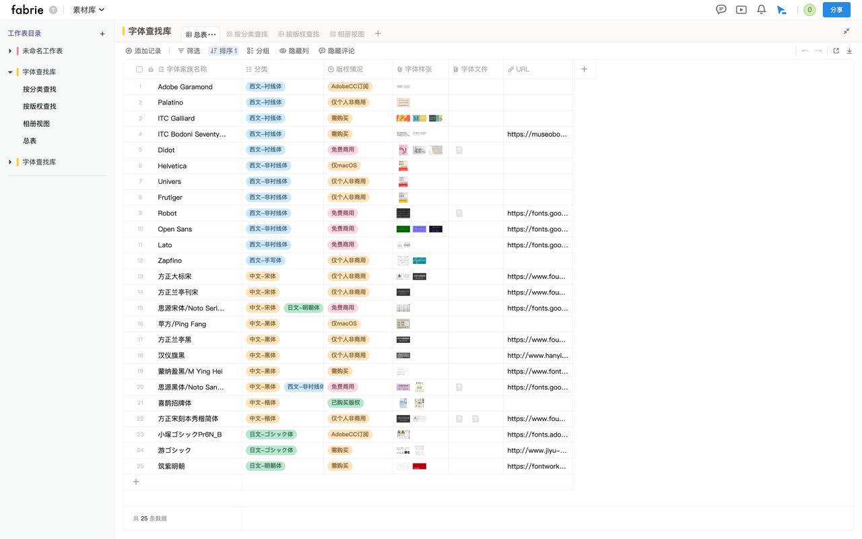
Task: Click 已购买版权 tag for 喜鹊招牌体
Action: coord(346,403)
